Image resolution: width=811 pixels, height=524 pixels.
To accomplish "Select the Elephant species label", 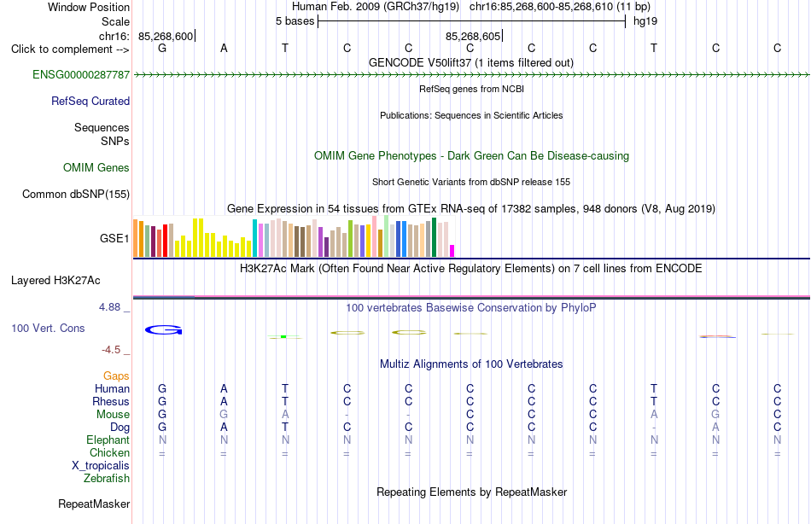I will click(108, 440).
